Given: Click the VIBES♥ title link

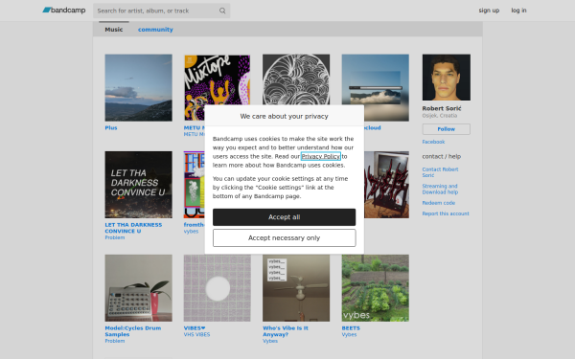Looking at the screenshot, I should pyautogui.click(x=195, y=328).
